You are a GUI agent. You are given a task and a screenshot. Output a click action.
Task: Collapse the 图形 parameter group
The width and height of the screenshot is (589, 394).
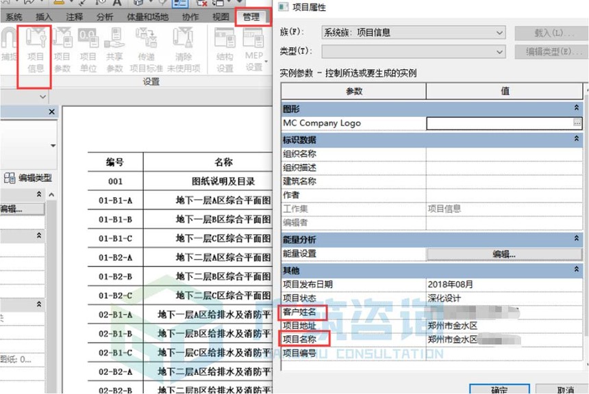(576, 108)
